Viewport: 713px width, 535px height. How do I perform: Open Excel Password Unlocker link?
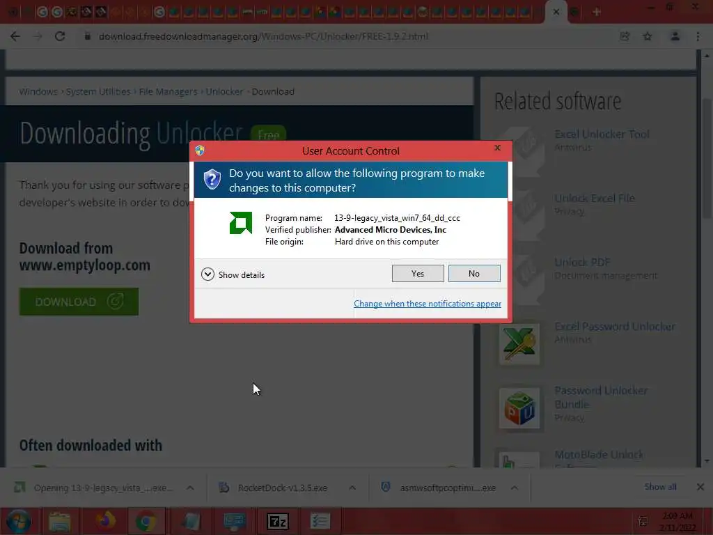(x=615, y=327)
